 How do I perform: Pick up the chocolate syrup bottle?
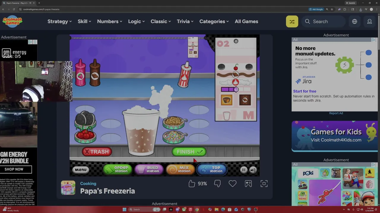(95, 73)
